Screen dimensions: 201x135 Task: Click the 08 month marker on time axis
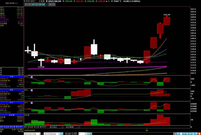(147, 130)
